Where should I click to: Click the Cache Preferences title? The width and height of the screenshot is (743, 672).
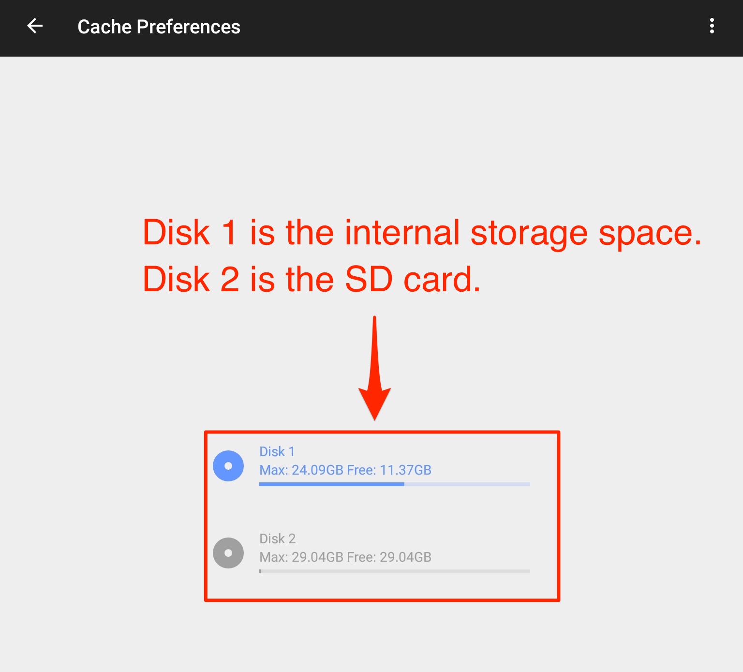pos(159,27)
